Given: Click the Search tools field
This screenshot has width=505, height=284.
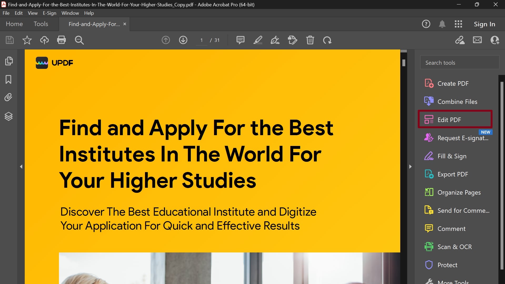Looking at the screenshot, I should 459,62.
